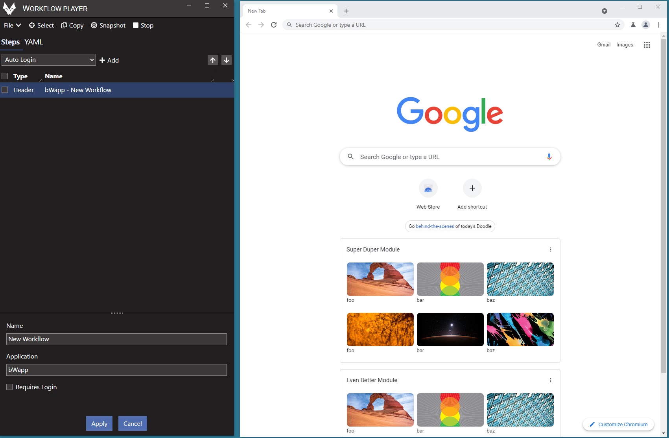The width and height of the screenshot is (669, 438).
Task: Click the browser page vertical scrollbar
Action: (664, 205)
